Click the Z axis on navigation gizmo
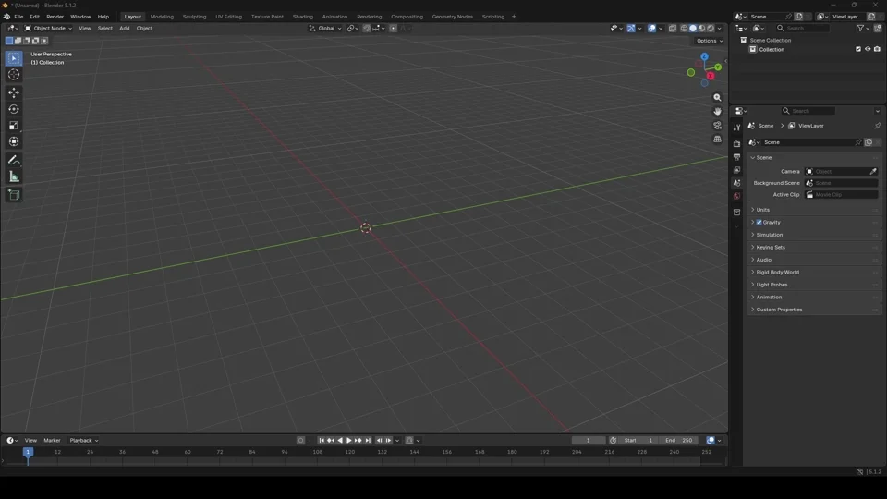 (x=704, y=56)
